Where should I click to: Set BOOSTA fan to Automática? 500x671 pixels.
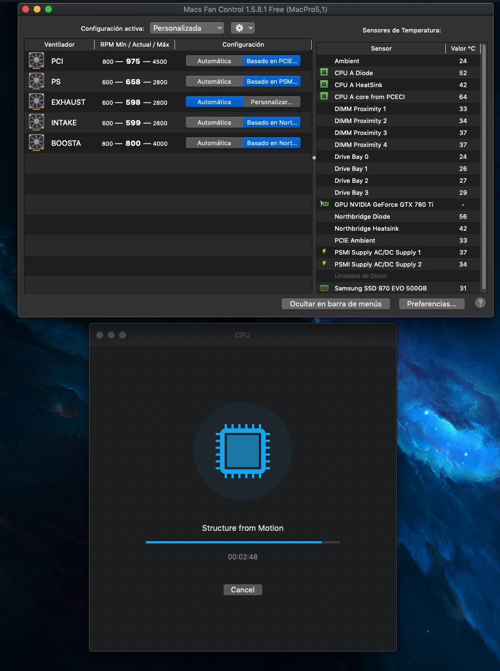tap(214, 143)
